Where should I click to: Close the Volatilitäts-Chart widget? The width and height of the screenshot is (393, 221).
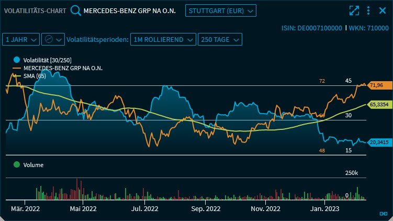pos(381,11)
